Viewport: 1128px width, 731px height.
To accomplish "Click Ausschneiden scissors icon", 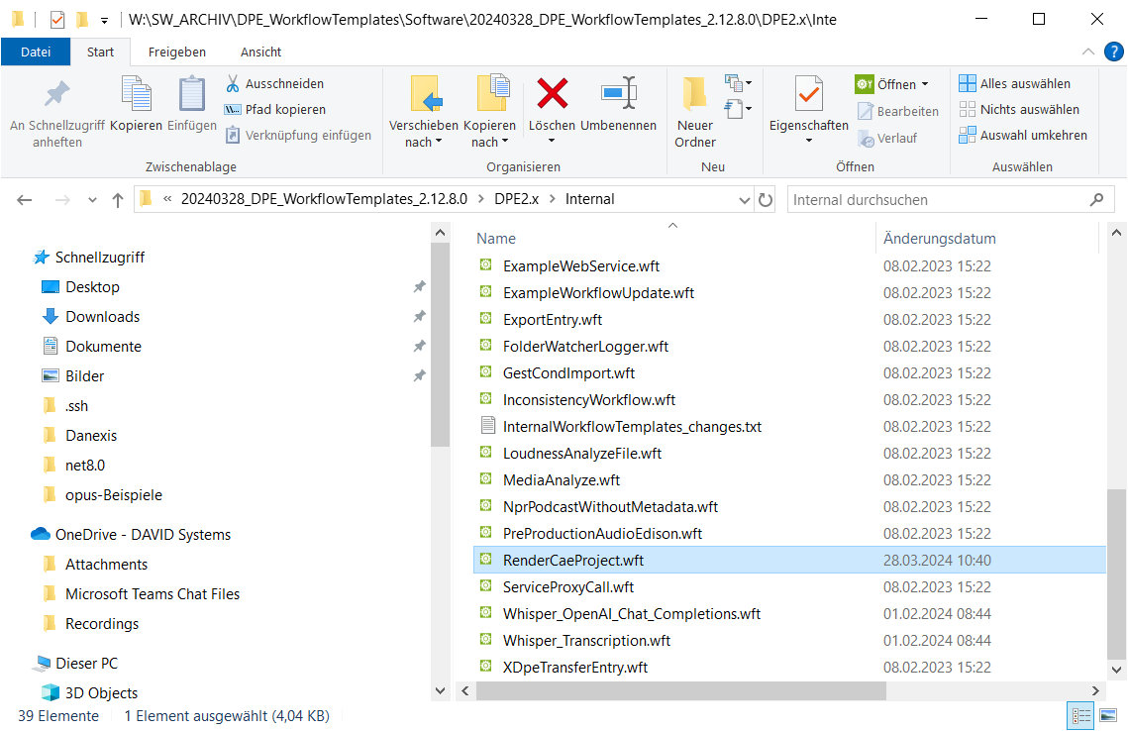I will click(x=233, y=83).
